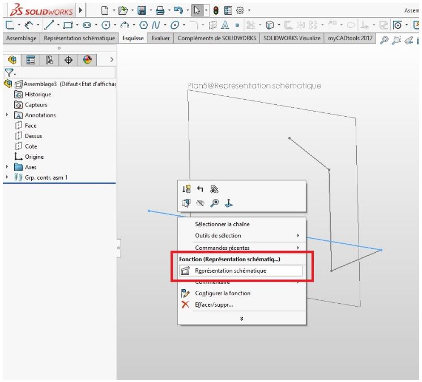Screen dimensions: 422x382
Task: Toggle Hide eye icon in context toolbar
Action: tap(200, 203)
